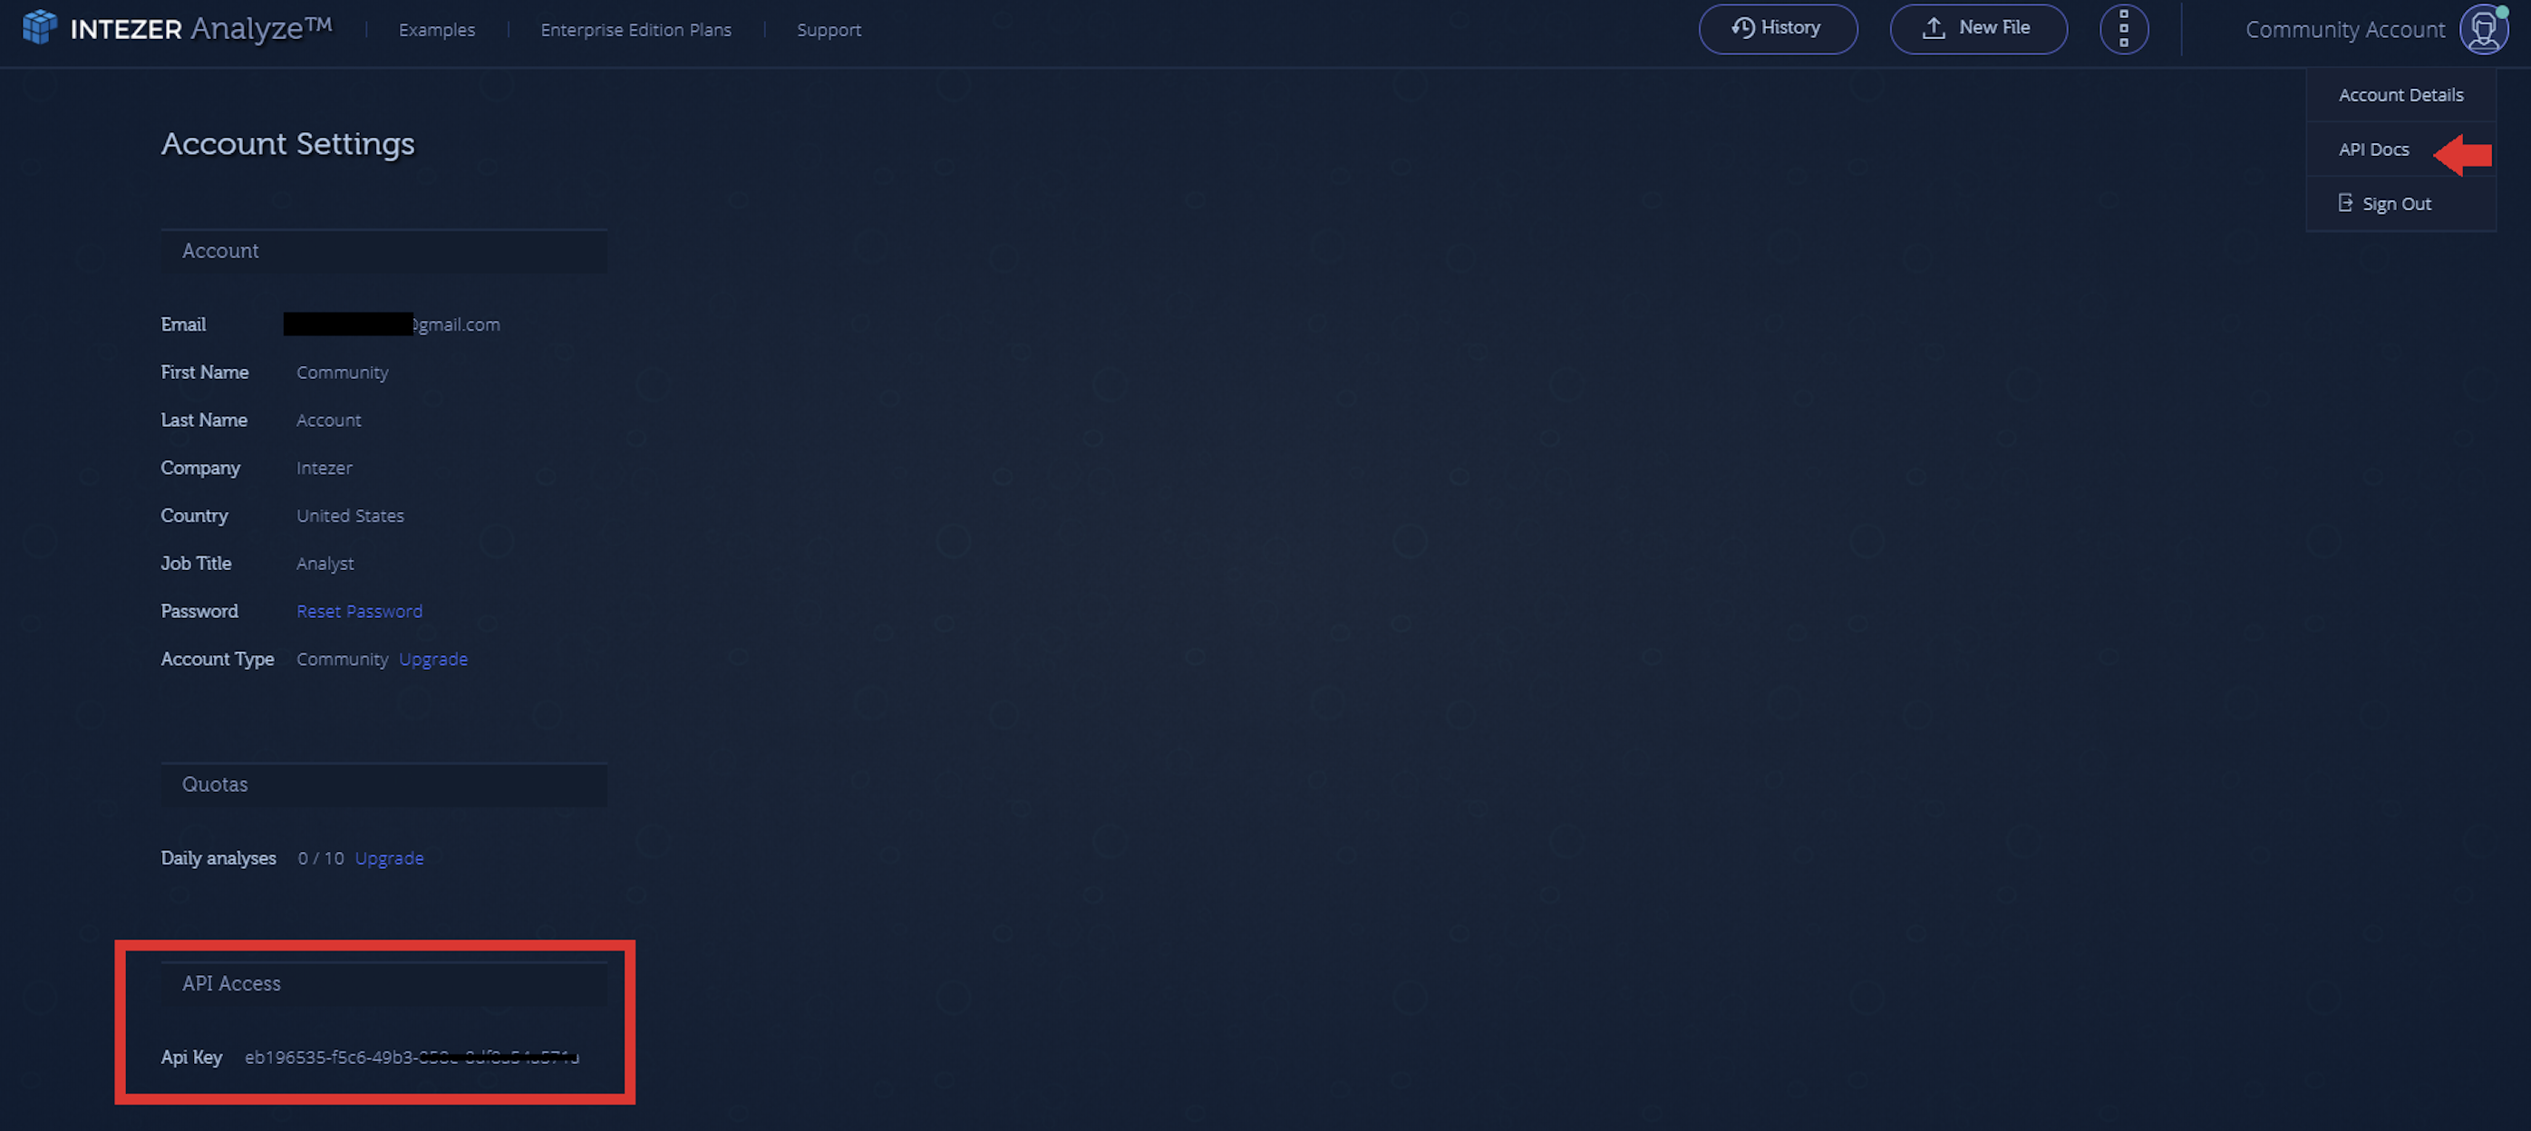
Task: Click the History clock icon
Action: [x=1742, y=27]
